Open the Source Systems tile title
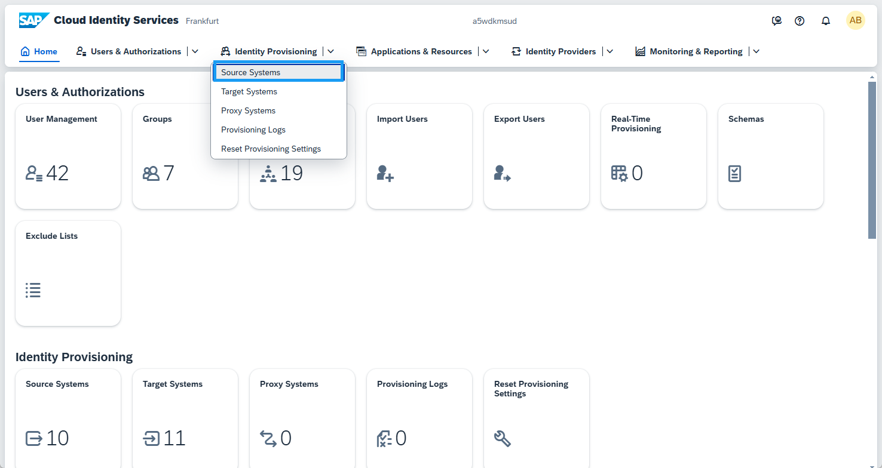The image size is (882, 468). 57,384
